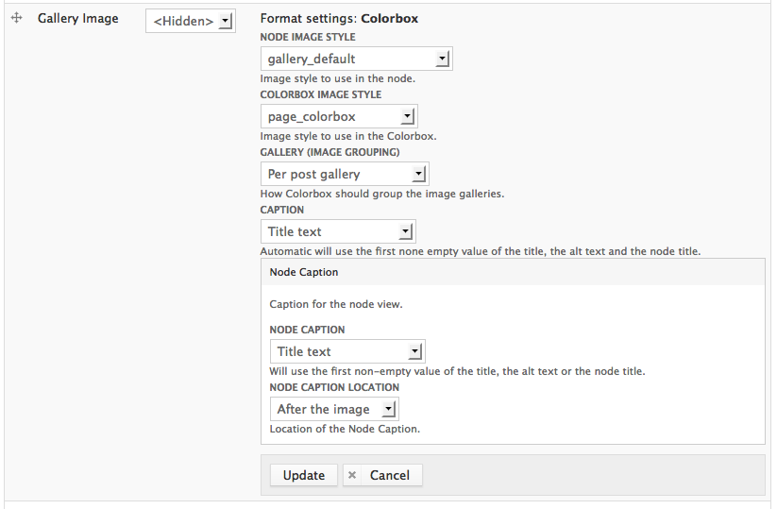Click the arrow of the gallery_default select

pos(443,59)
